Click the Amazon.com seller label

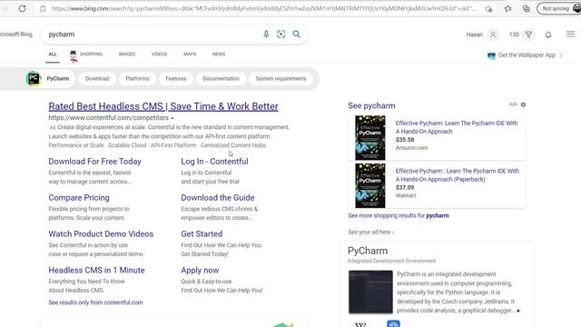coord(411,147)
